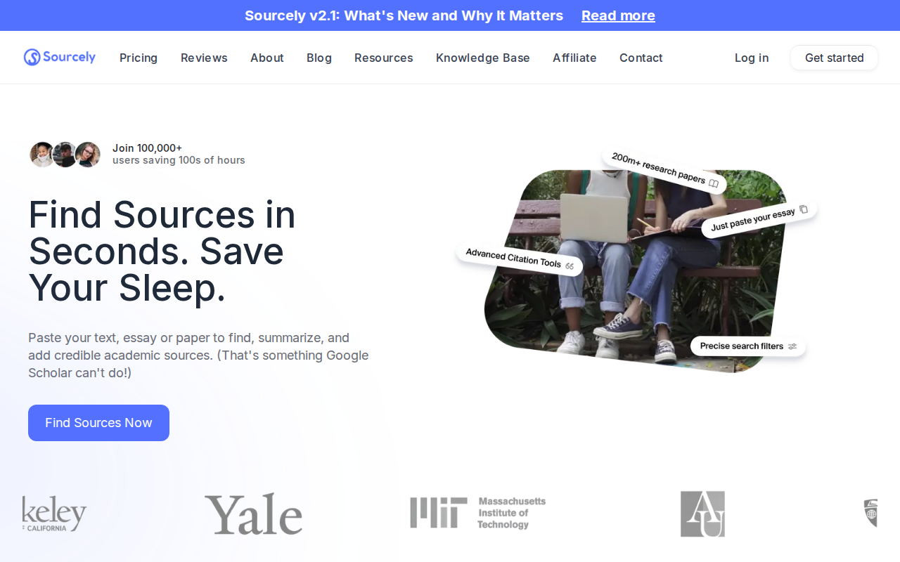Open the Knowledge Base

click(483, 58)
